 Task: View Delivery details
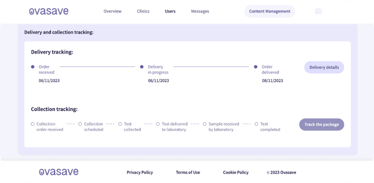pyautogui.click(x=324, y=68)
